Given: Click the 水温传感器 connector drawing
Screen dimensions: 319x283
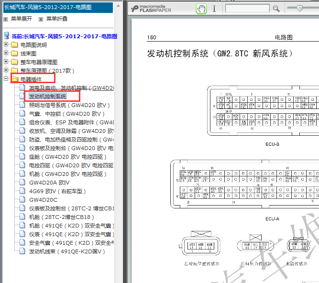Looking at the screenshot, I should [x=298, y=246].
